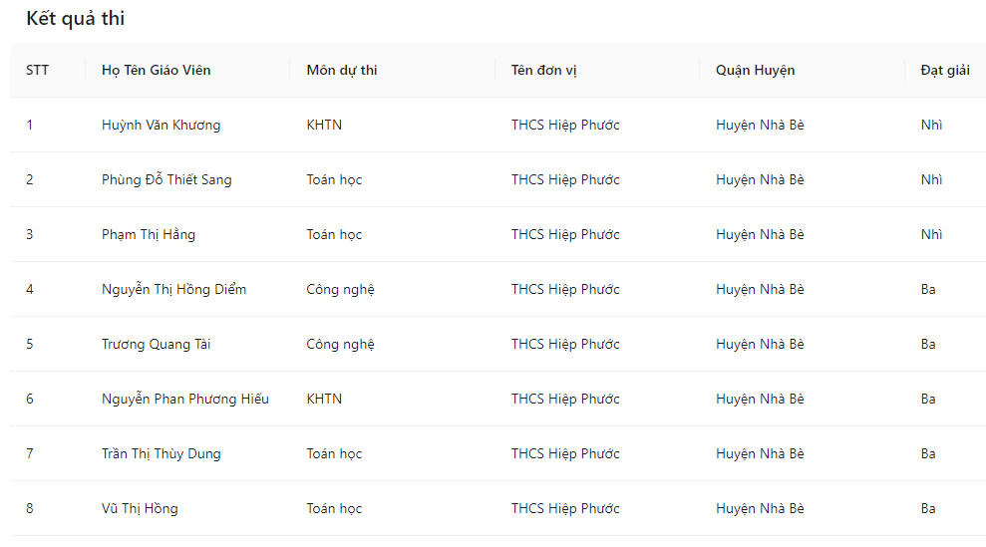Click the Nhì prize for Phạm Thị Hằng
The image size is (986, 547).
point(931,234)
